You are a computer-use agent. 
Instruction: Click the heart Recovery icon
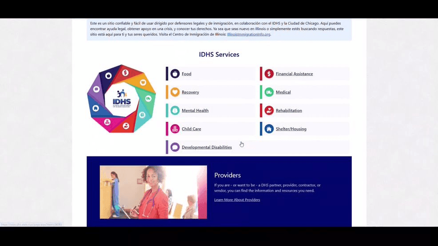(x=175, y=92)
